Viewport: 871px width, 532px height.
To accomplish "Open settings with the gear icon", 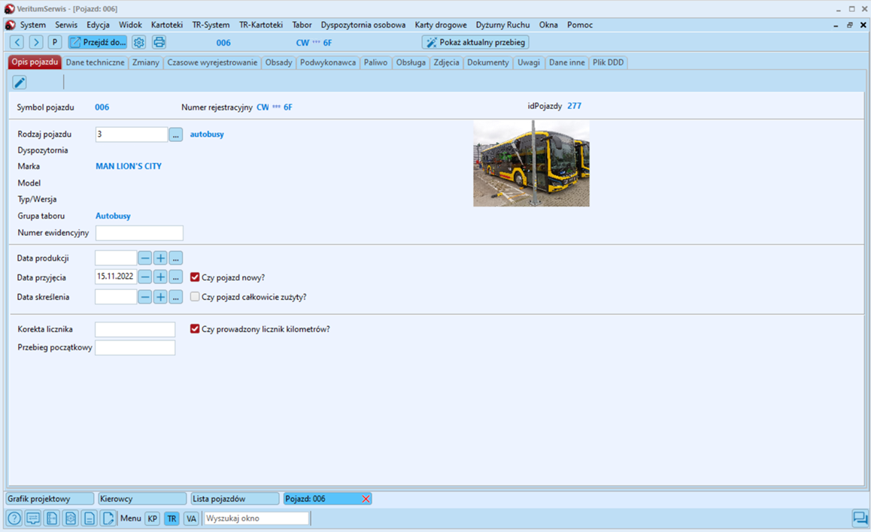I will 139,42.
